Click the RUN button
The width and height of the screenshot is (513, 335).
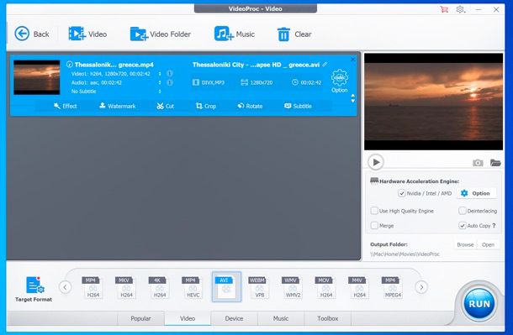479,304
